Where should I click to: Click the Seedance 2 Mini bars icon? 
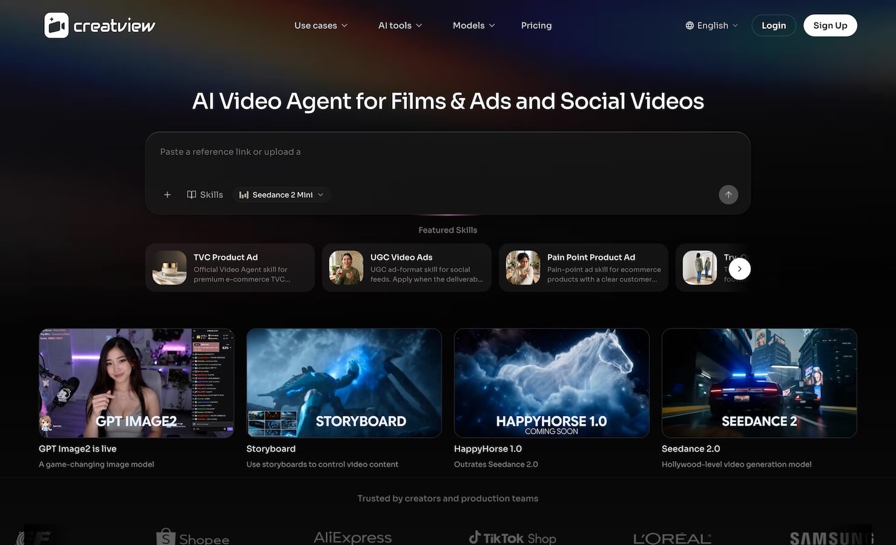[x=244, y=194]
